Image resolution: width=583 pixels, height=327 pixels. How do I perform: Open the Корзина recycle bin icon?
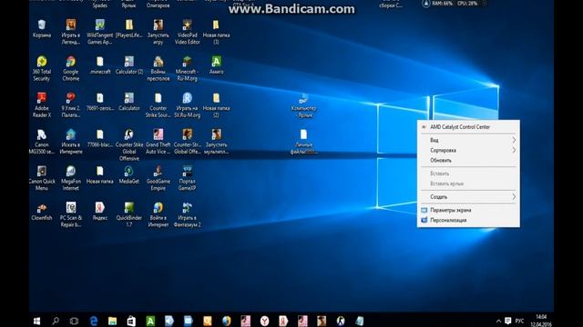tap(42, 28)
